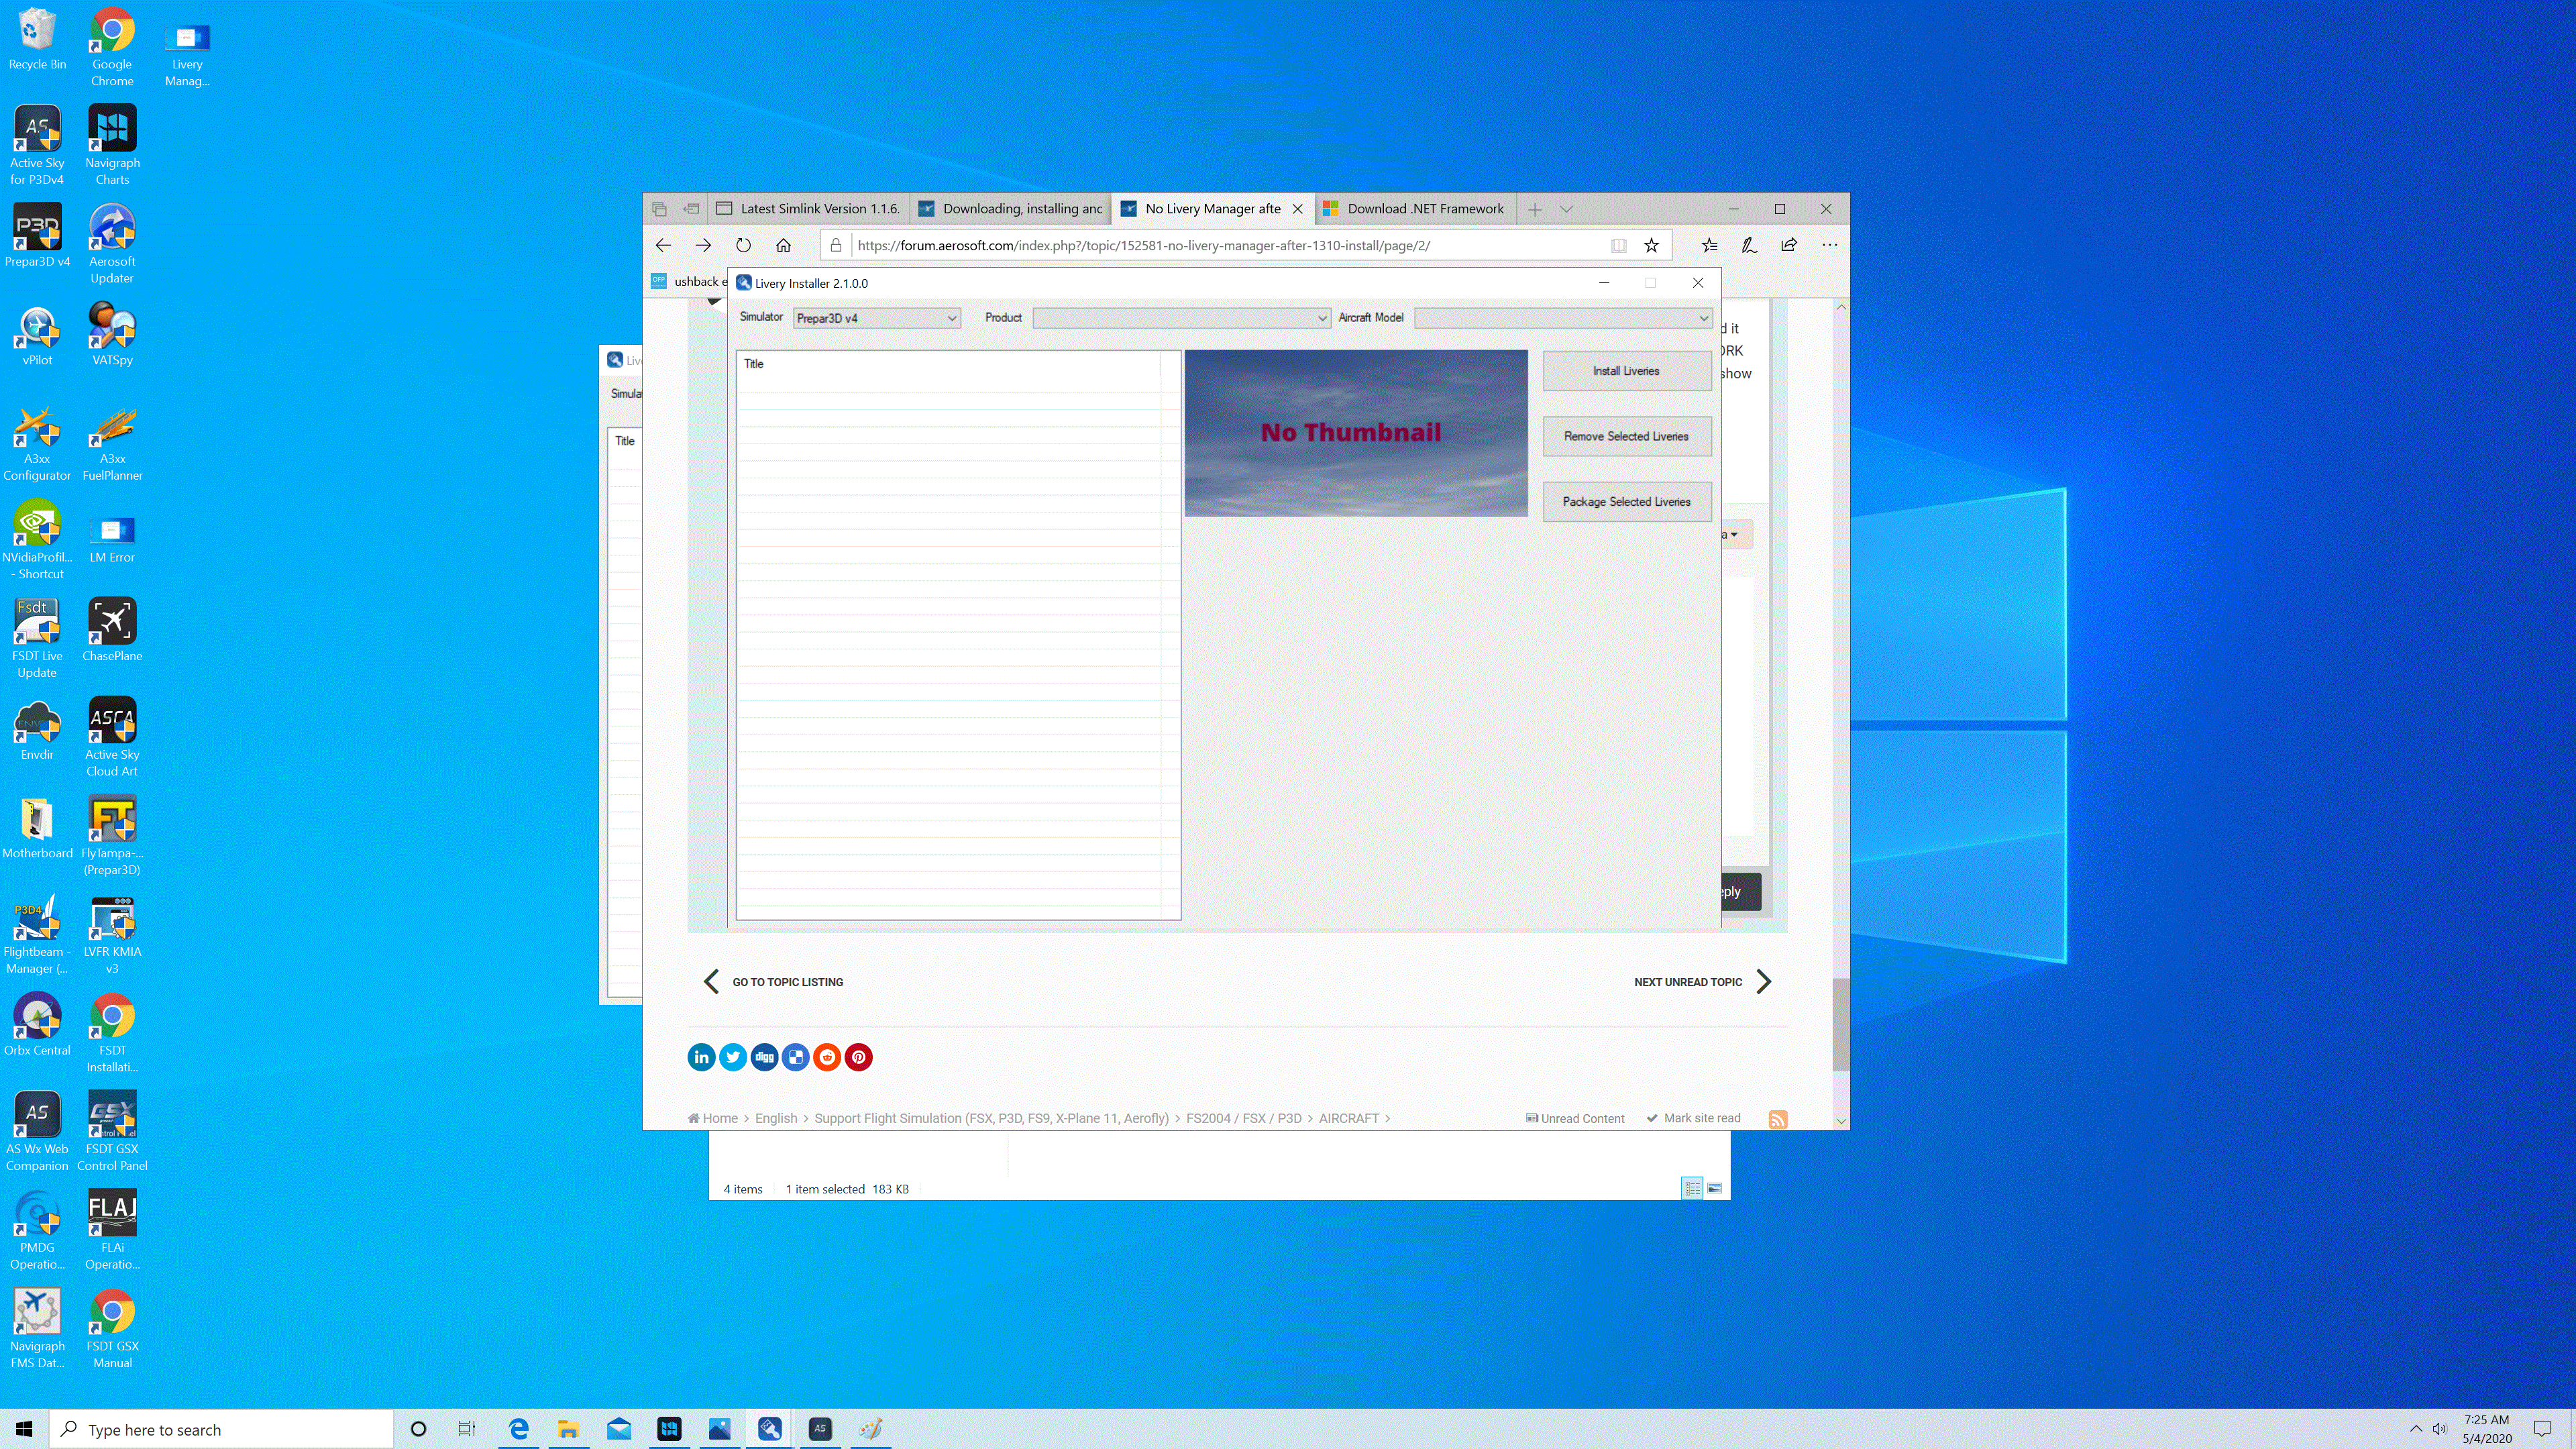
Task: Open the notification action center
Action: 2542,1429
